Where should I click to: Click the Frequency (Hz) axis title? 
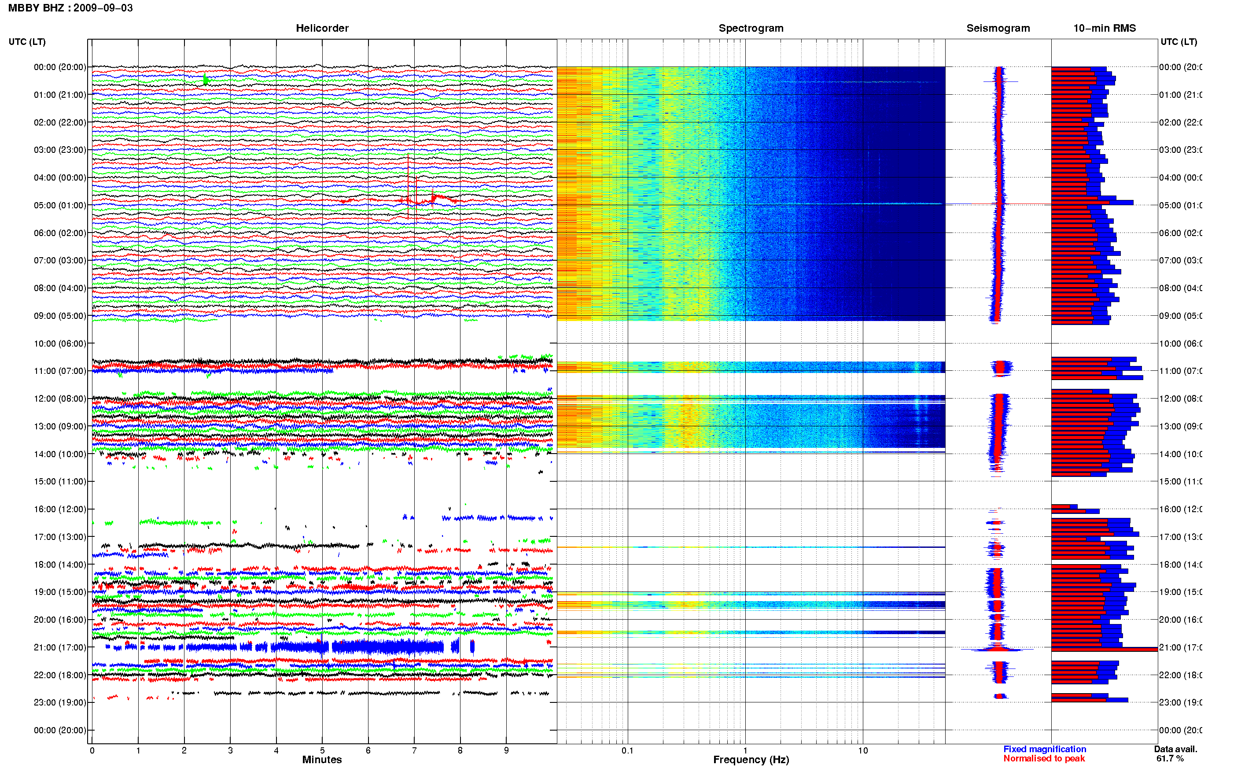pos(751,760)
